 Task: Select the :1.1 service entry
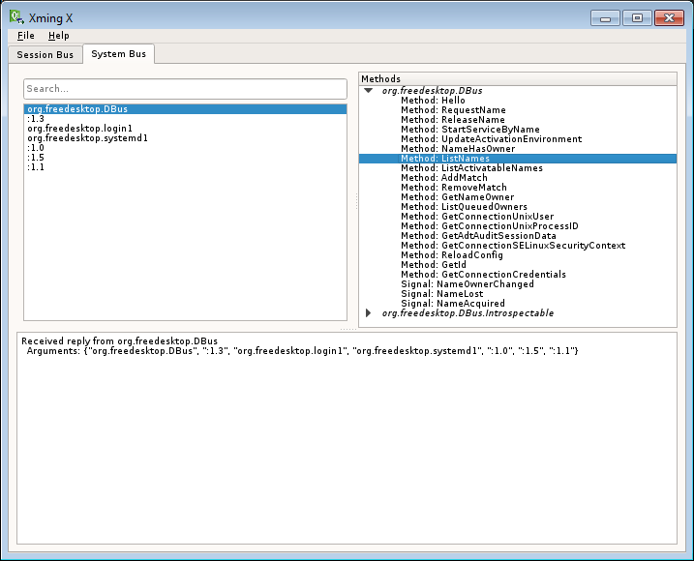[185, 167]
